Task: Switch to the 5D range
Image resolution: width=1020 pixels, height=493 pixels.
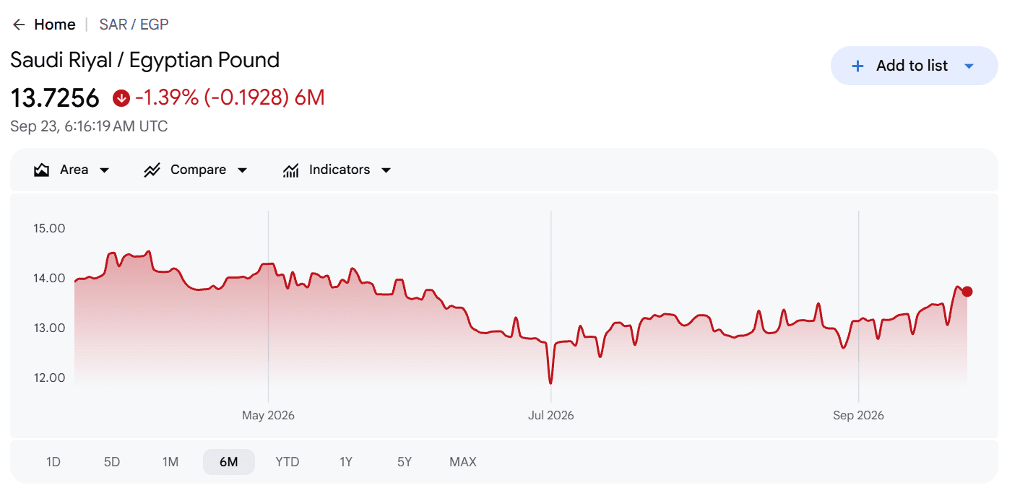Action: click(x=112, y=462)
